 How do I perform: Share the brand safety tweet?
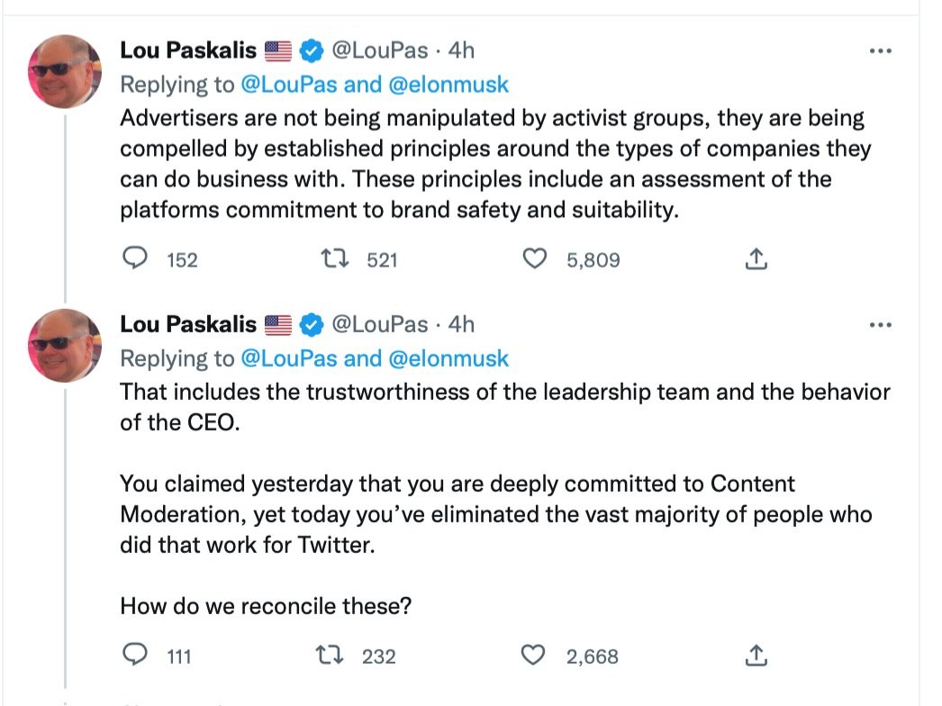pos(756,259)
